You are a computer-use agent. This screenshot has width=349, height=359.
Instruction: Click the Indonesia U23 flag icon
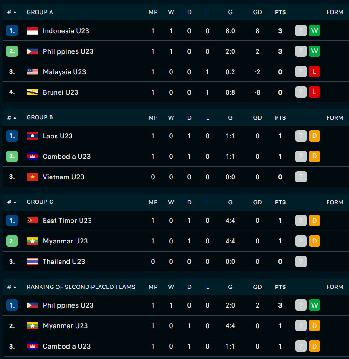(32, 30)
